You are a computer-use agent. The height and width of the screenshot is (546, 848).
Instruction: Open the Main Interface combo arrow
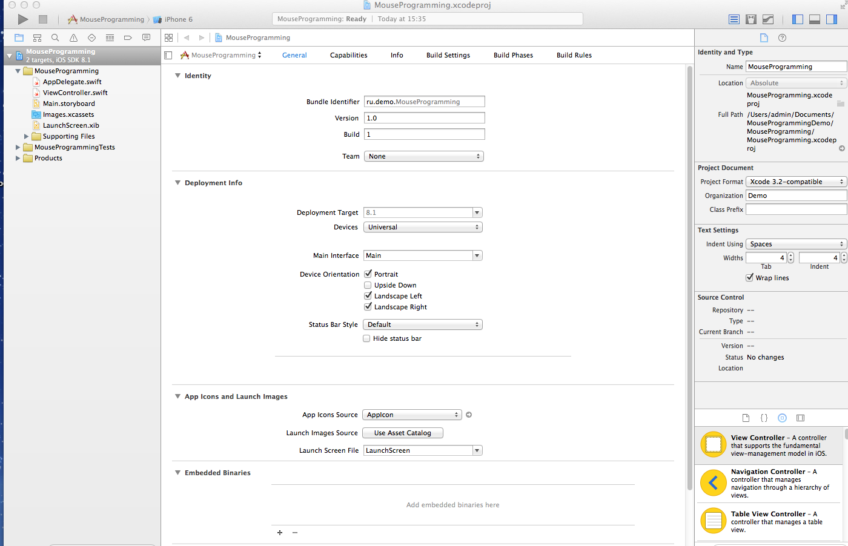click(477, 255)
